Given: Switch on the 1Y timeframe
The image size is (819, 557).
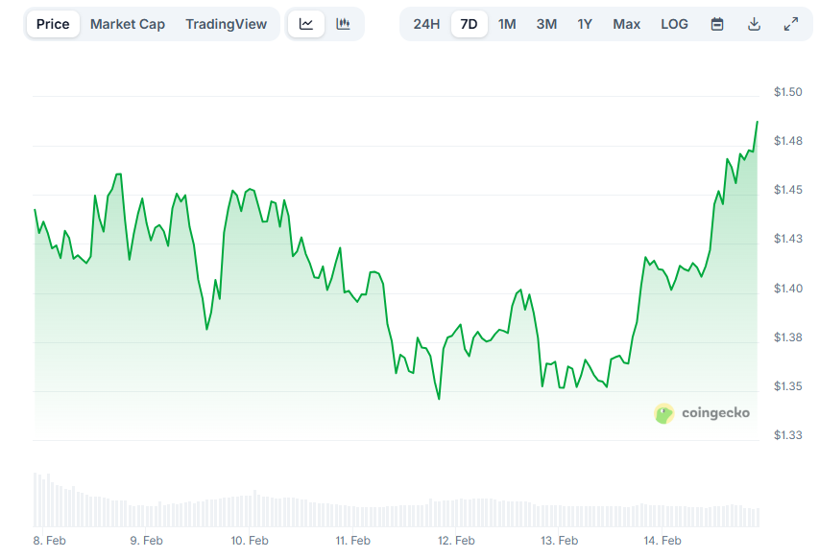Looking at the screenshot, I should tap(585, 24).
